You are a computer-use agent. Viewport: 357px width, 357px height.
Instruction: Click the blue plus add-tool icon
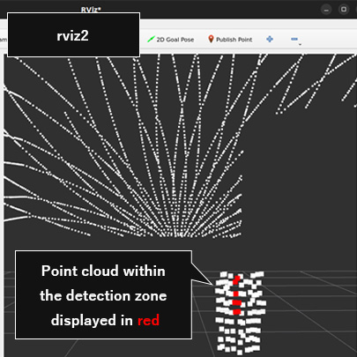[270, 39]
